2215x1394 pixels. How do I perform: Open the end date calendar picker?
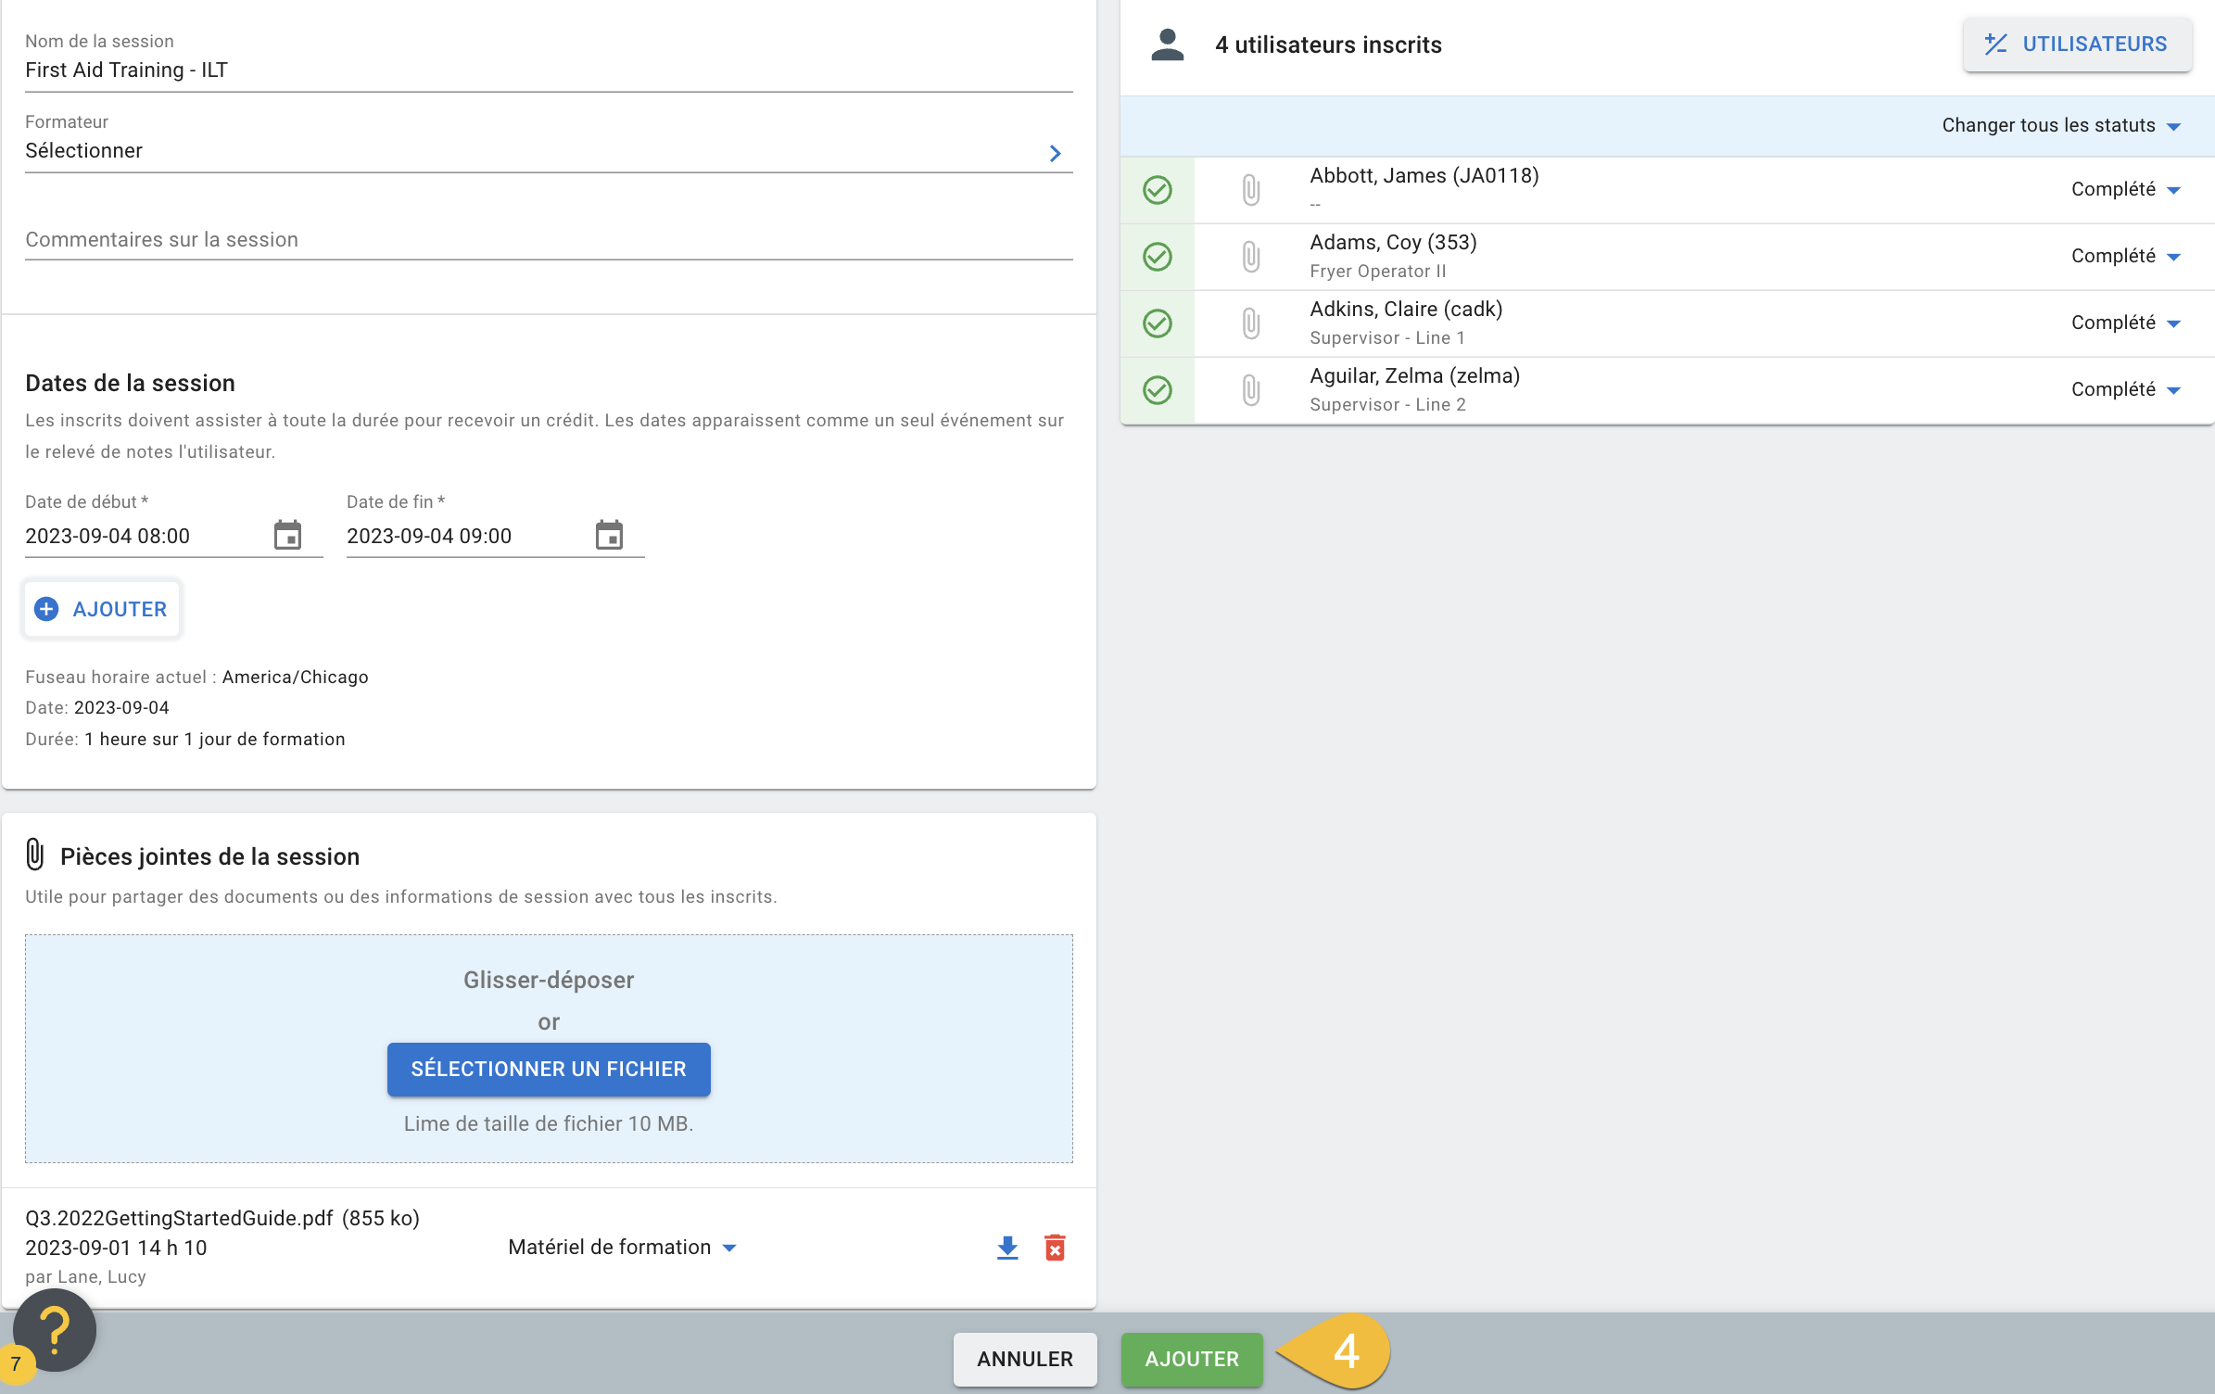pos(609,536)
